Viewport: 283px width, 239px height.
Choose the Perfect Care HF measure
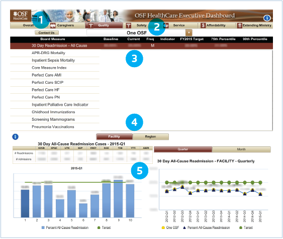point(55,90)
